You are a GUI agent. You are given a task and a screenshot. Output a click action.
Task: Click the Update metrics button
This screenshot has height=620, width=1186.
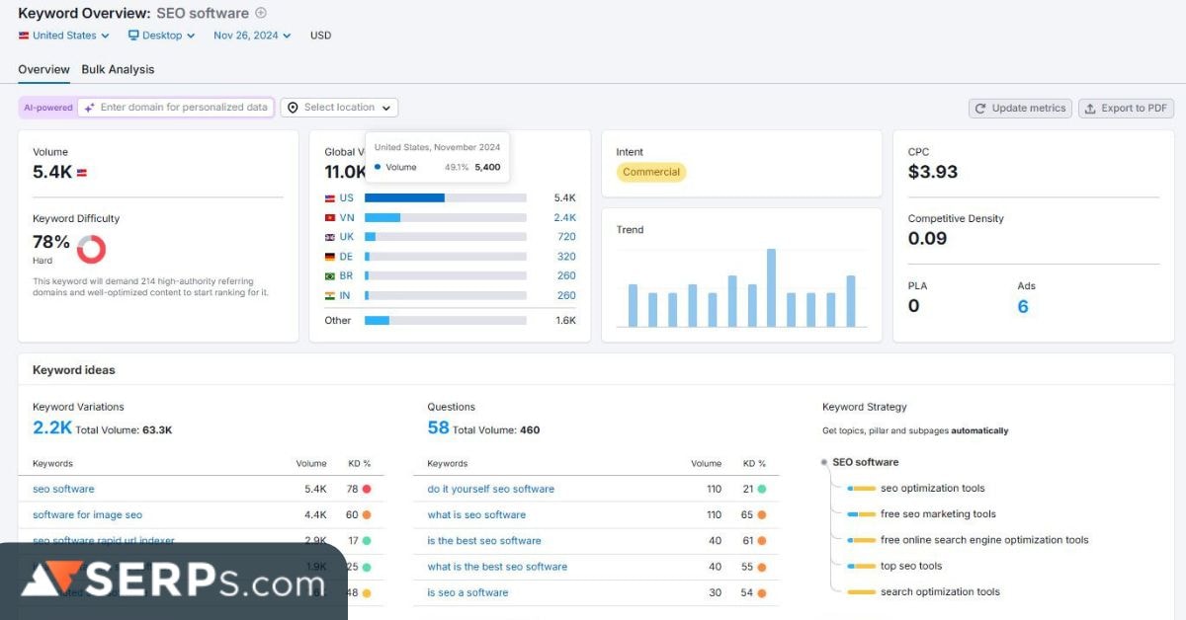(x=1021, y=109)
